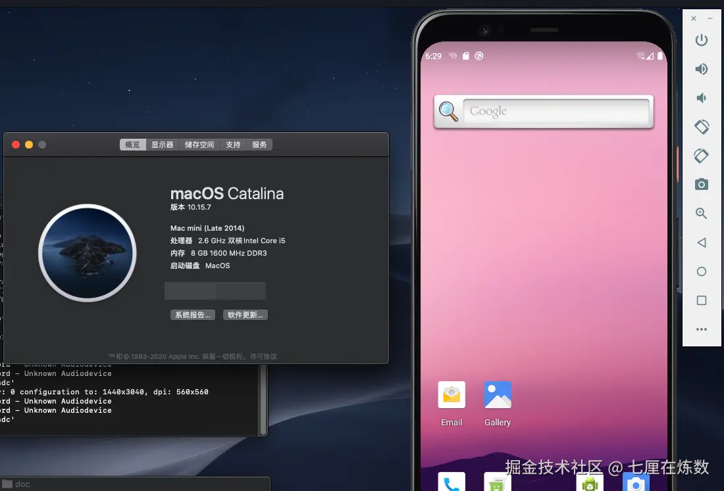Image resolution: width=724 pixels, height=491 pixels.
Task: Close the emulator toolbar with X
Action: (x=694, y=18)
